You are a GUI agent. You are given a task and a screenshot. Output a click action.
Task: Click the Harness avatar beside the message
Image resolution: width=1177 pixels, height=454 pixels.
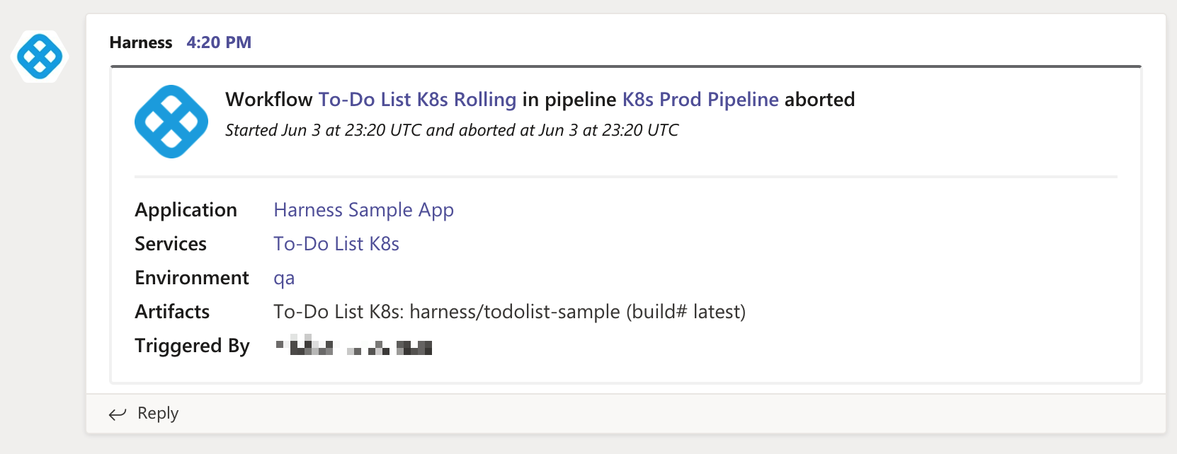click(40, 56)
